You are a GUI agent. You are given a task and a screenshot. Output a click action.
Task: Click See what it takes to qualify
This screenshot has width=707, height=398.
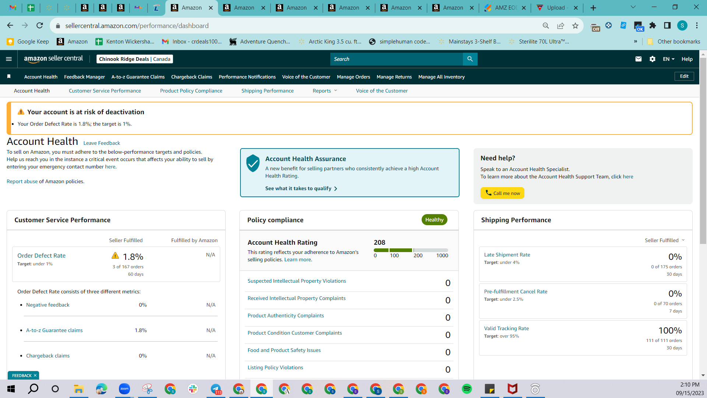301,188
